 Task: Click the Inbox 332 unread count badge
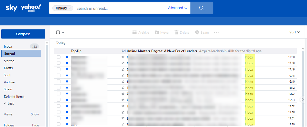34,47
